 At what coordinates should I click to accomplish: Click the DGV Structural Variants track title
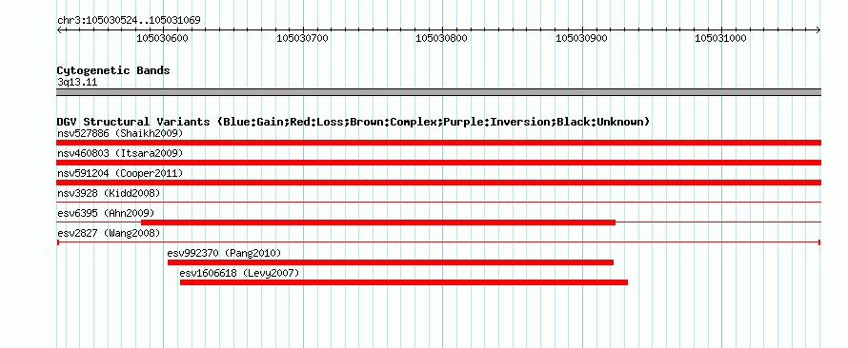click(353, 122)
